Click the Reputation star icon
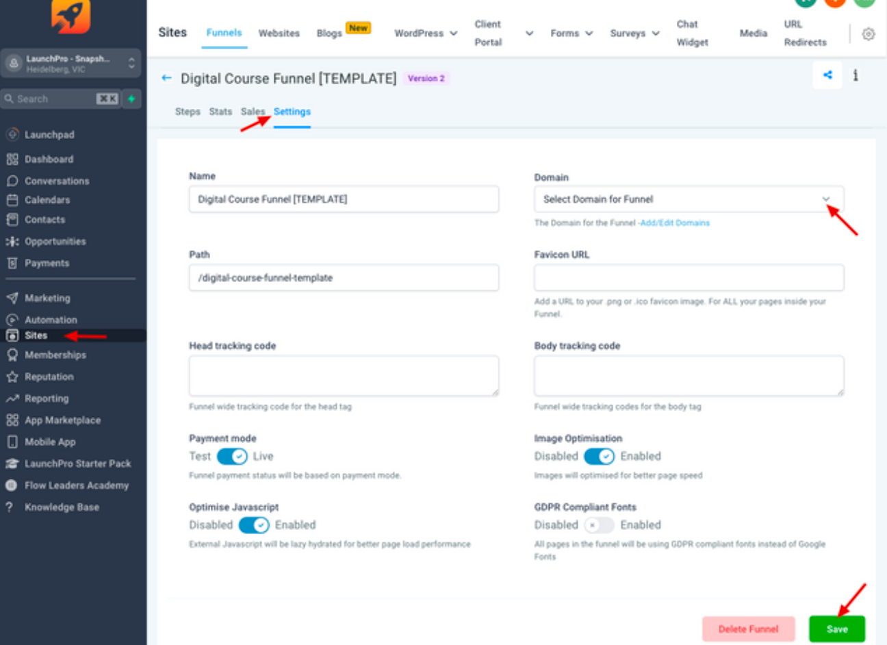Screen dimensions: 887x645 (x=12, y=377)
